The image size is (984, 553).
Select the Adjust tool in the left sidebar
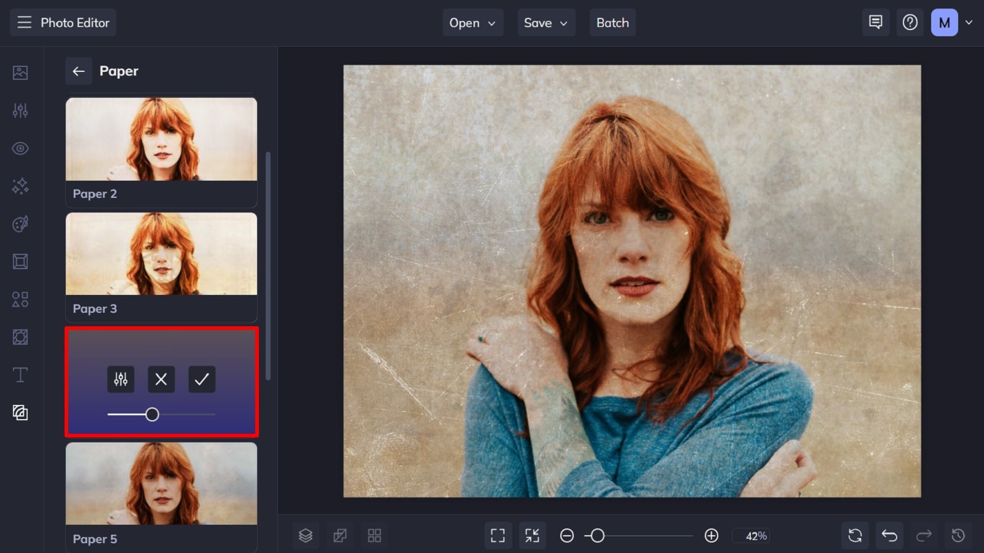(20, 111)
